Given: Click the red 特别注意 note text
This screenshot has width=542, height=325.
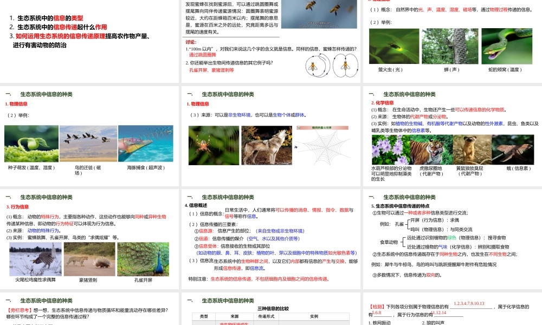Looking at the screenshot, I should [270, 279].
